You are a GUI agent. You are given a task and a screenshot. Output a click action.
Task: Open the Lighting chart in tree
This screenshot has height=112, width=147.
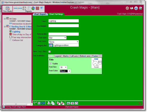[x=16, y=32]
